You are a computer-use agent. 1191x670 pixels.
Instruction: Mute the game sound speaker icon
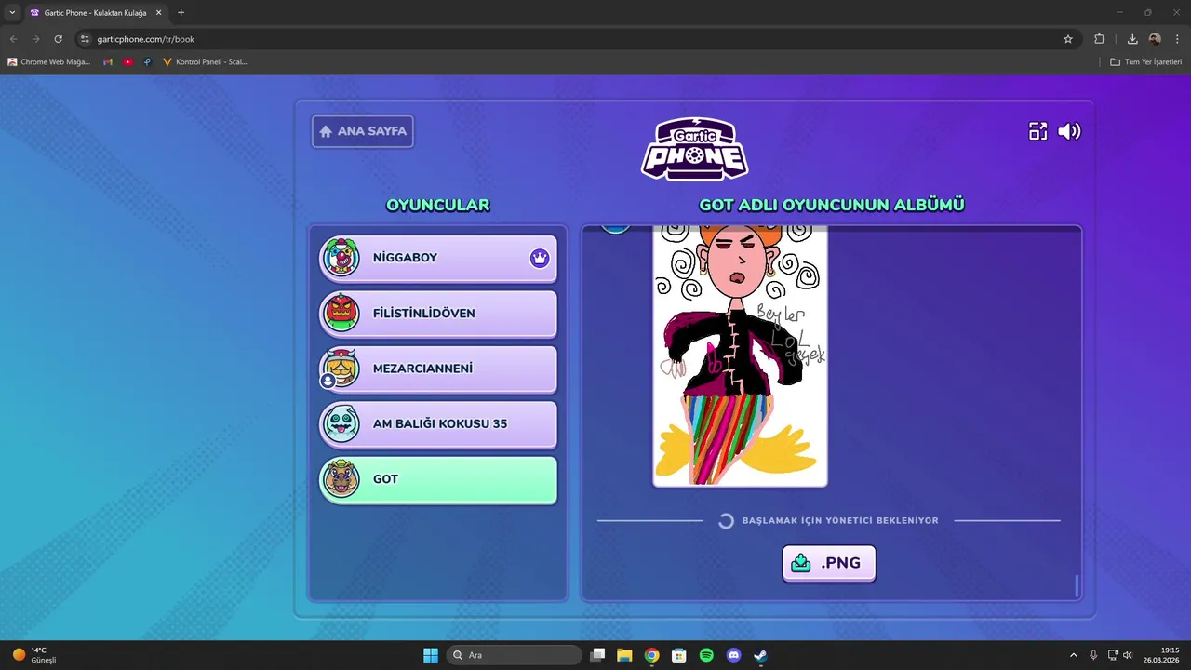click(x=1069, y=131)
